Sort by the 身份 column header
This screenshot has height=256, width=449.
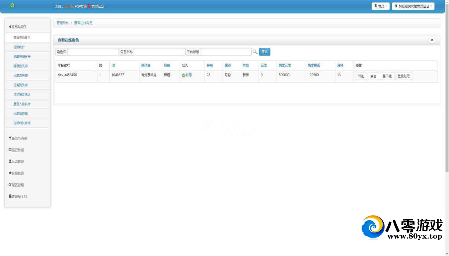[x=167, y=65]
